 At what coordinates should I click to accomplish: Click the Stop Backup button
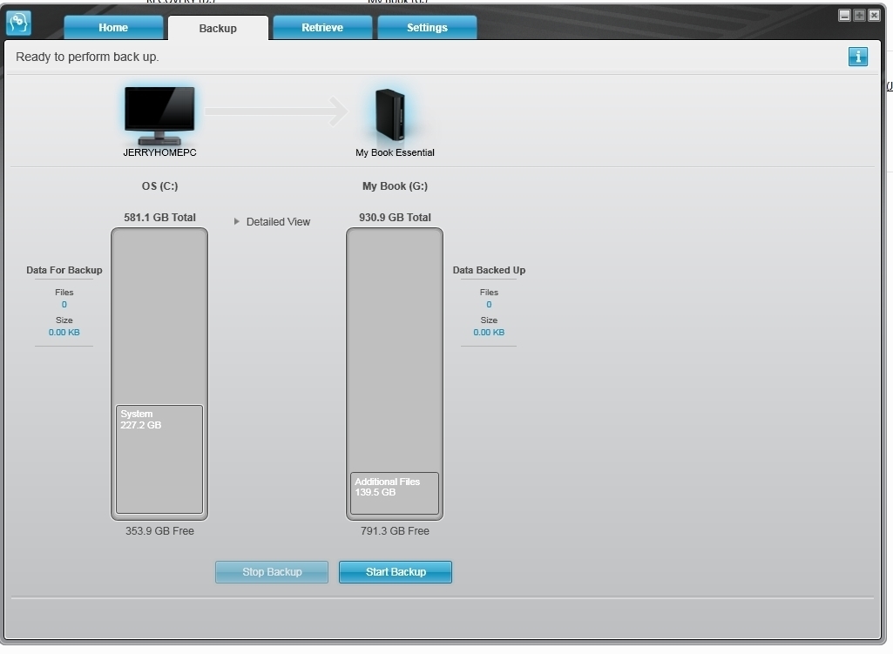[x=272, y=572]
